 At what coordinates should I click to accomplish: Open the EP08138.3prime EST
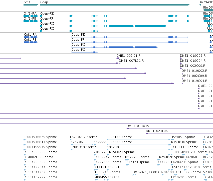click(119, 137)
